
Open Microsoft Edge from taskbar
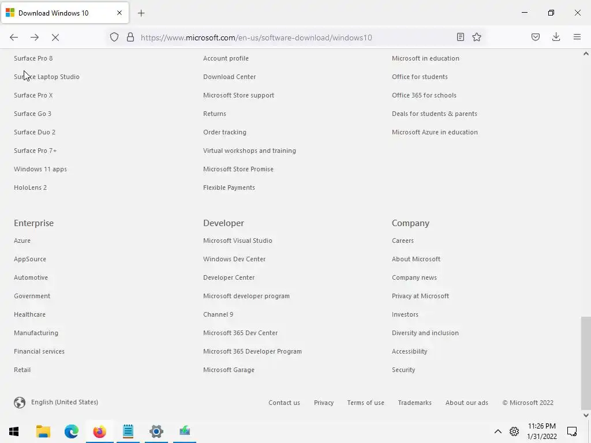(x=71, y=431)
